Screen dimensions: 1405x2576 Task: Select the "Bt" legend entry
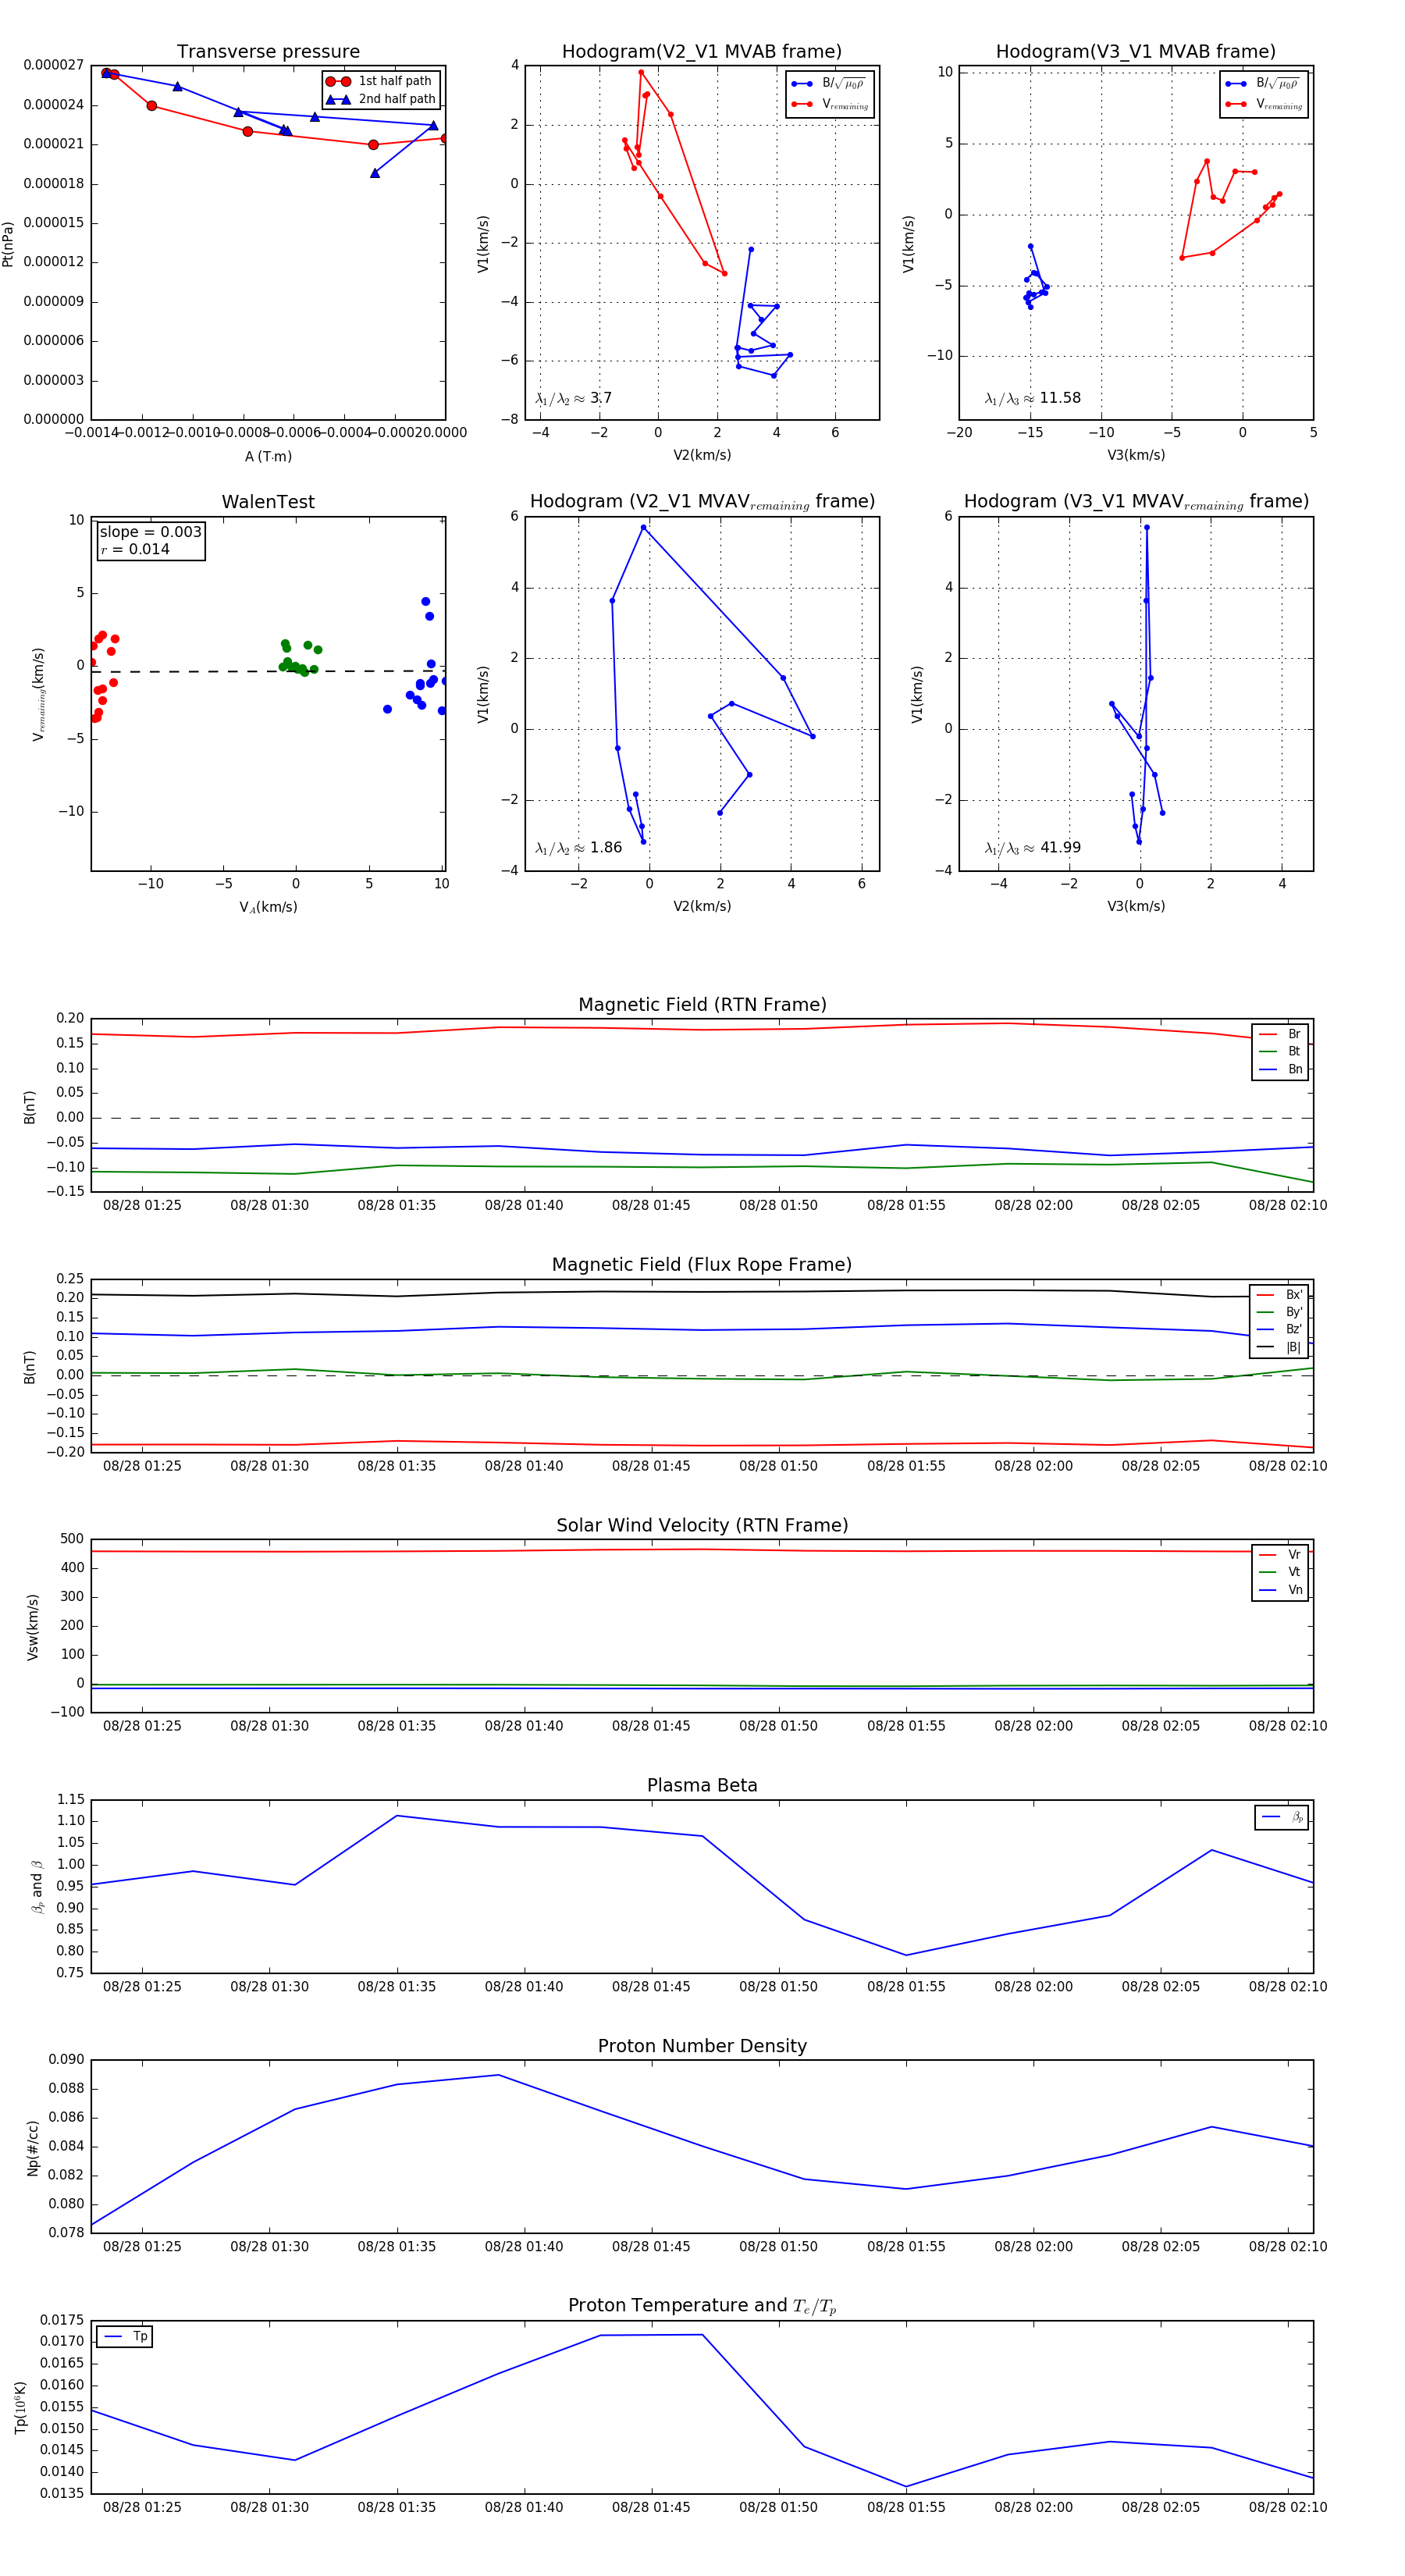[1280, 1051]
